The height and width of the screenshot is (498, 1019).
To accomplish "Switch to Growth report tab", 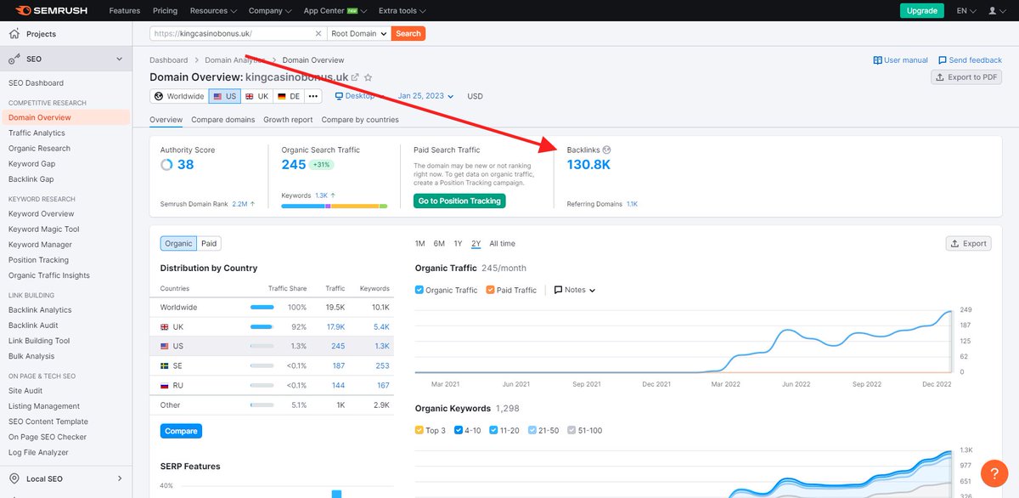I will tap(288, 120).
